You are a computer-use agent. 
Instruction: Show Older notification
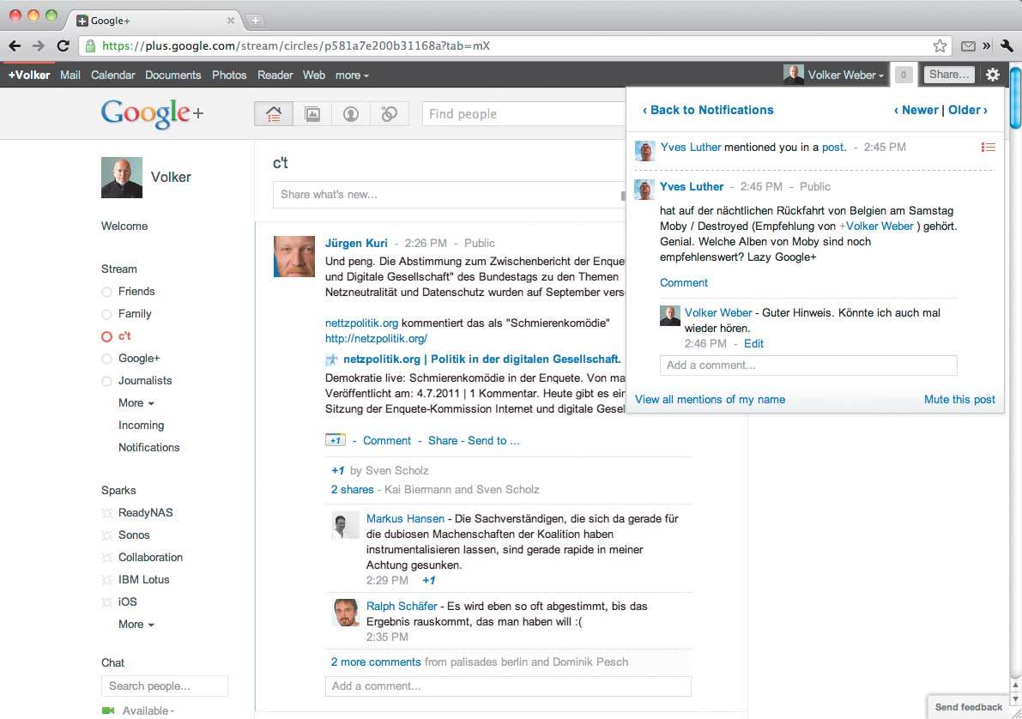(x=968, y=110)
